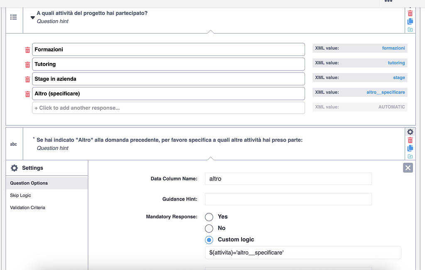Expand the second question's options panel
Screen dimensions: 425x270
(x=212, y=157)
